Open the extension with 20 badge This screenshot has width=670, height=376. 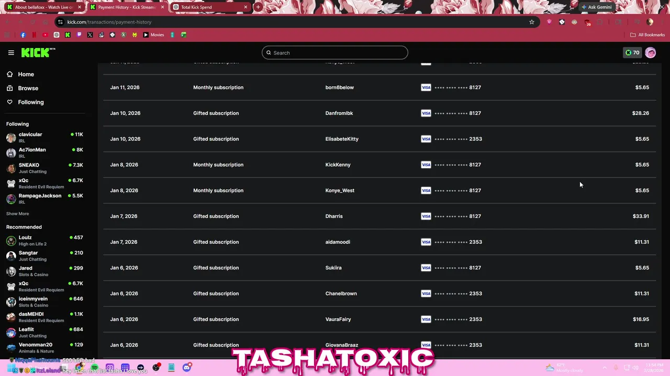(x=587, y=22)
